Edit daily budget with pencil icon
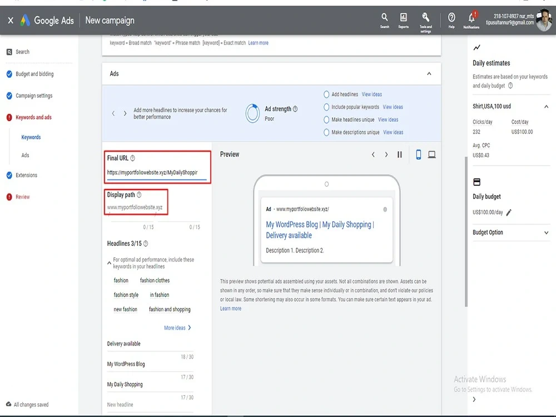 [x=509, y=212]
